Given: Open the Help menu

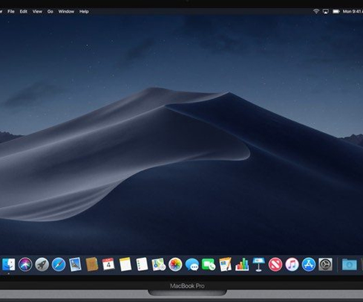Looking at the screenshot, I should pyautogui.click(x=84, y=11).
